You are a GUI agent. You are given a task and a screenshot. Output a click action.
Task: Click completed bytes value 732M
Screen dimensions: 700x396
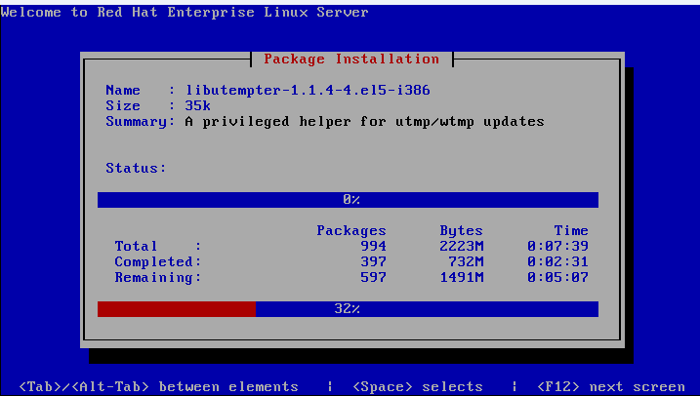coord(466,261)
